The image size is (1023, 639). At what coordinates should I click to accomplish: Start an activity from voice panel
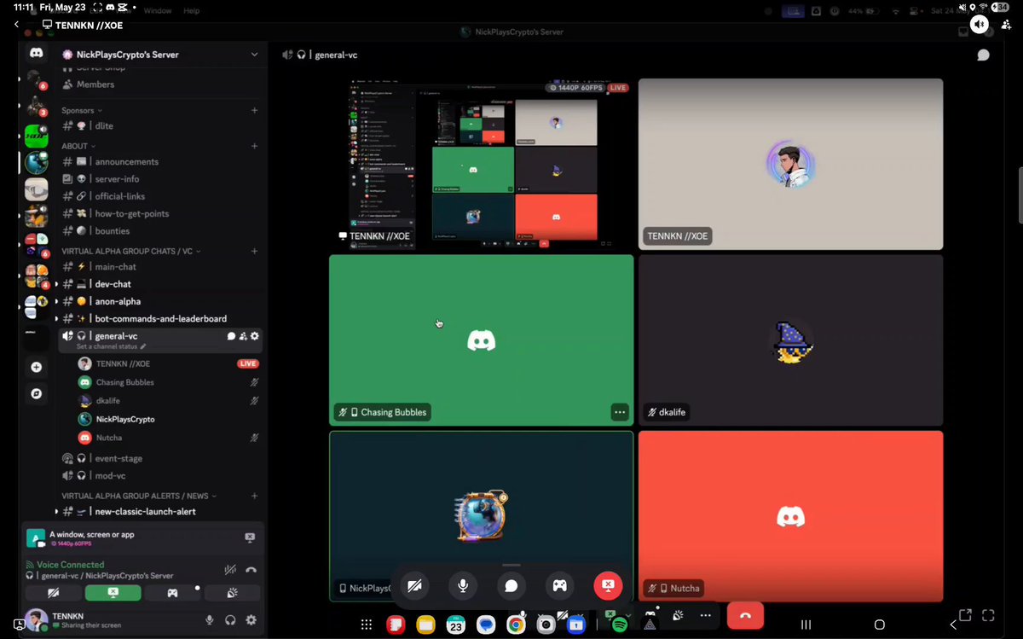(172, 593)
